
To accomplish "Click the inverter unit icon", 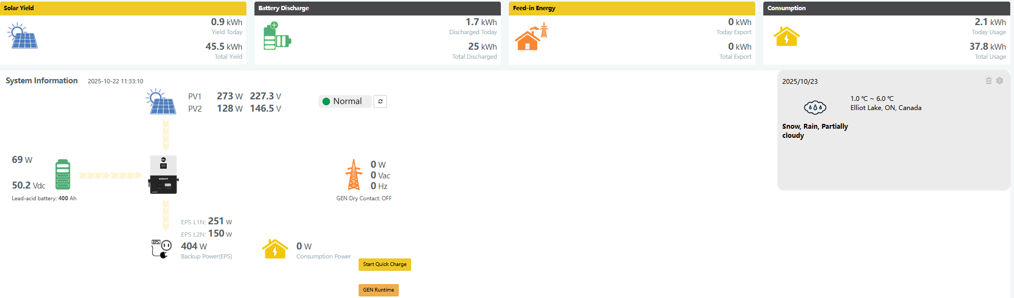I will tap(164, 175).
